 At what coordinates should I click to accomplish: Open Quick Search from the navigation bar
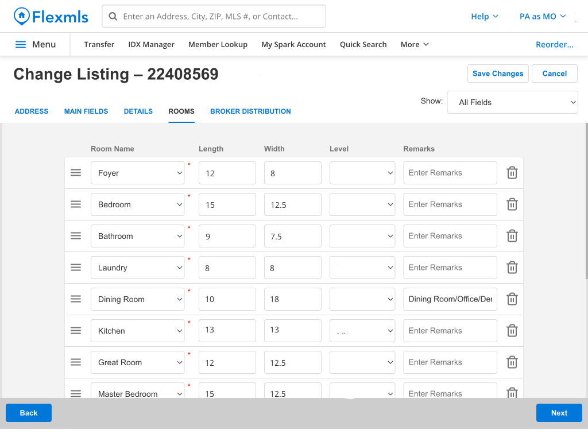click(363, 44)
